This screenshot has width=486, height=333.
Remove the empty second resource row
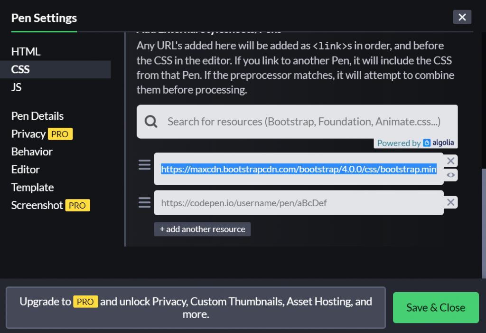451,202
